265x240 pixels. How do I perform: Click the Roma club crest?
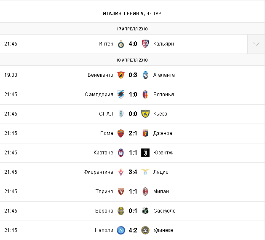click(x=121, y=133)
